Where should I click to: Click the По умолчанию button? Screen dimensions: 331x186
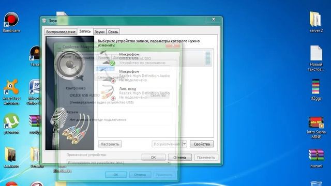[x=167, y=144]
